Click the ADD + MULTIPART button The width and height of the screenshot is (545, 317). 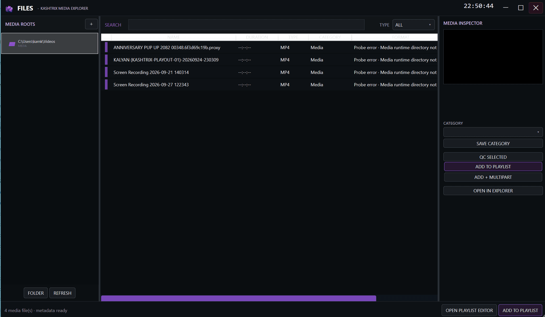coord(493,177)
